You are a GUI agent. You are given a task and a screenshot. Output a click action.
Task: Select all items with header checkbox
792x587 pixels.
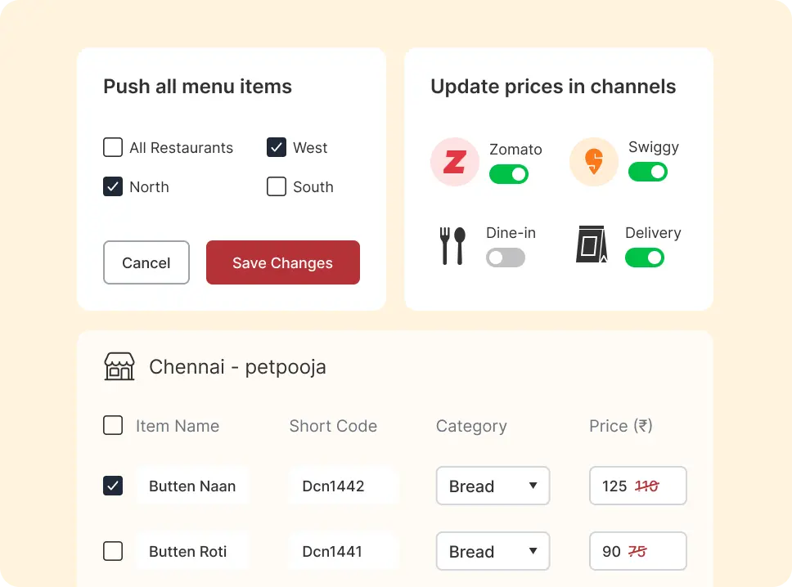click(113, 425)
